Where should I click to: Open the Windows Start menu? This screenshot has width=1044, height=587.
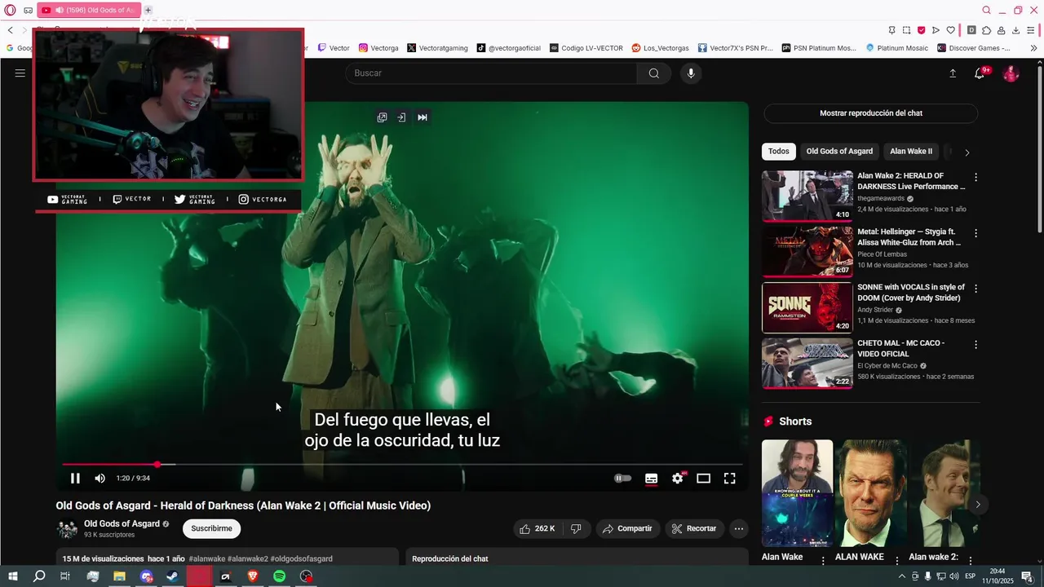coord(12,576)
